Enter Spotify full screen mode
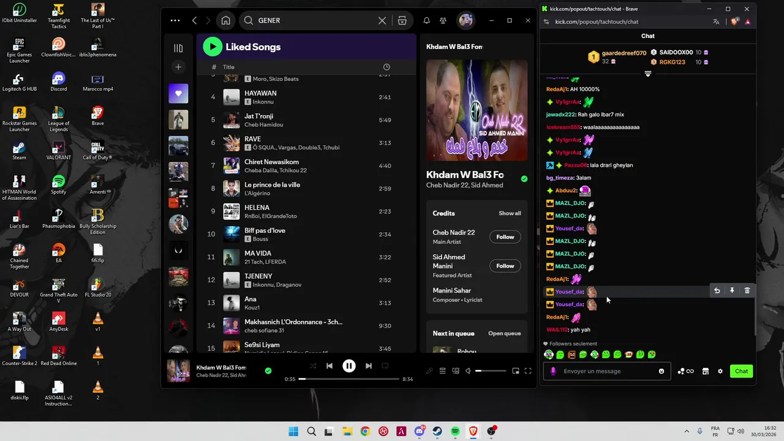The image size is (784, 441). [528, 371]
